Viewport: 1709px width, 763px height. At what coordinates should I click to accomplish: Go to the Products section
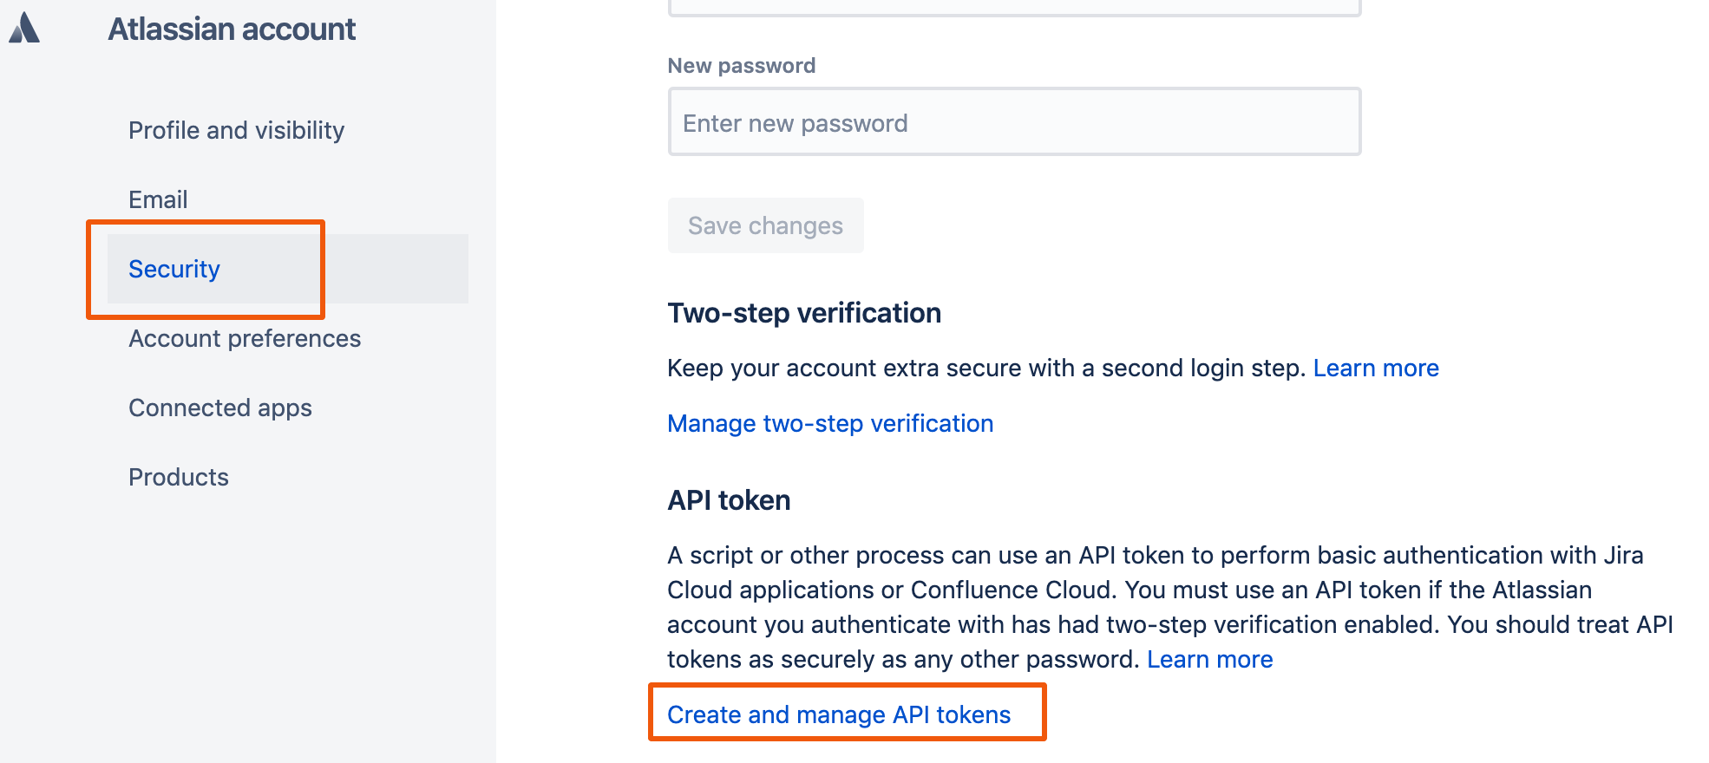(x=179, y=477)
